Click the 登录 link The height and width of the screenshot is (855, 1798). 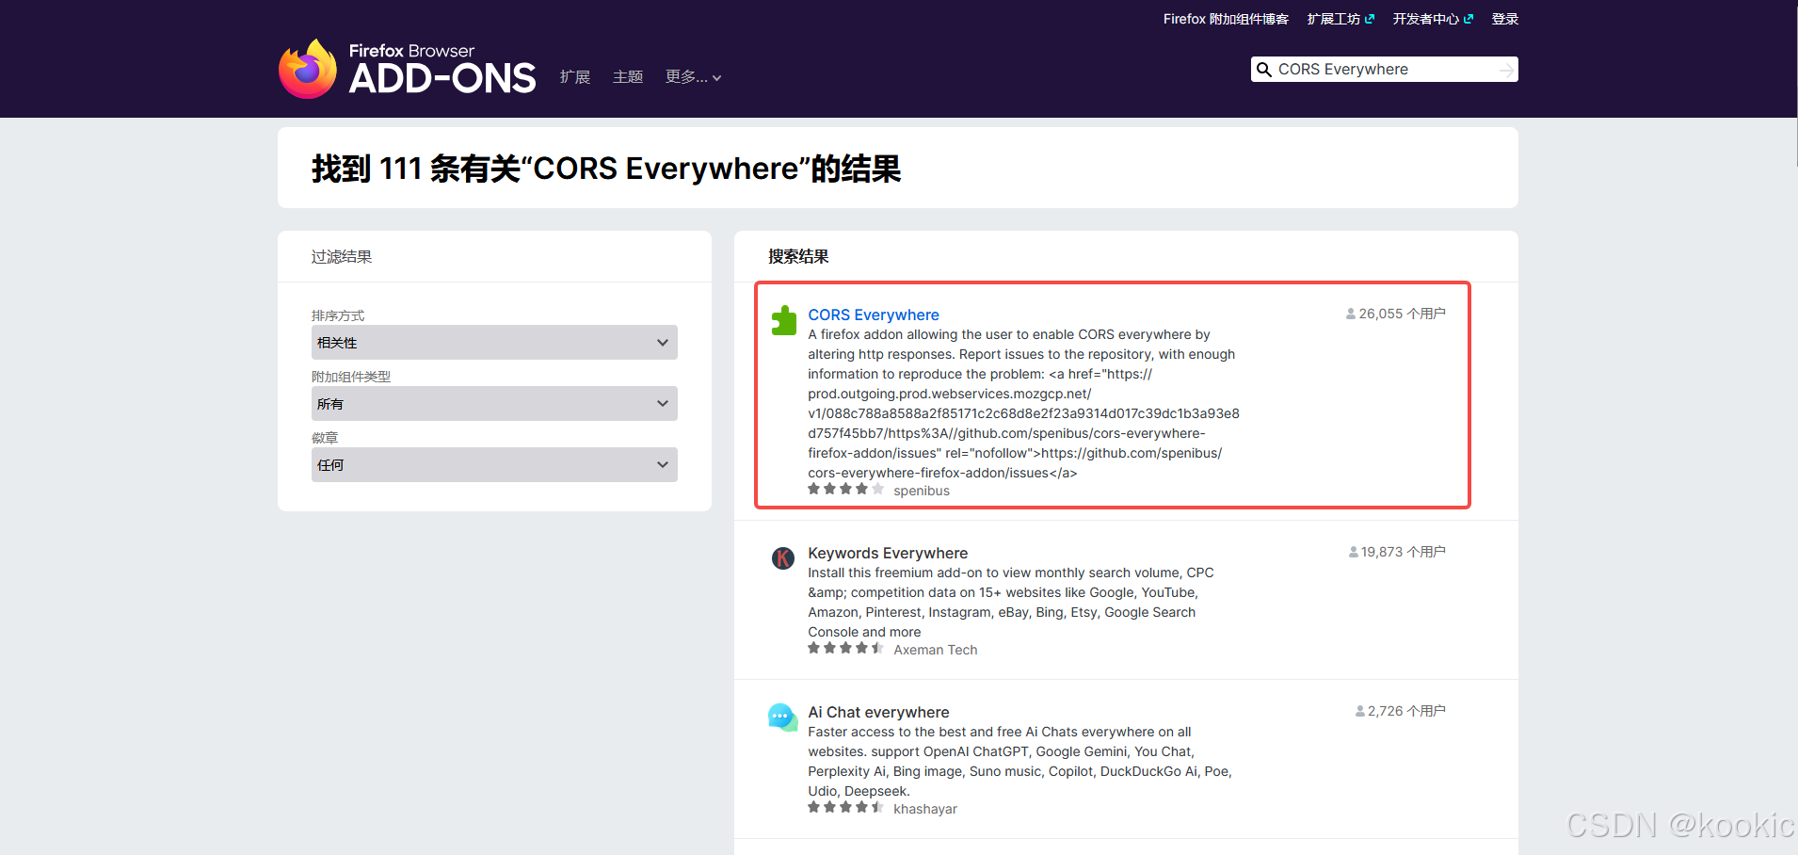click(x=1505, y=19)
